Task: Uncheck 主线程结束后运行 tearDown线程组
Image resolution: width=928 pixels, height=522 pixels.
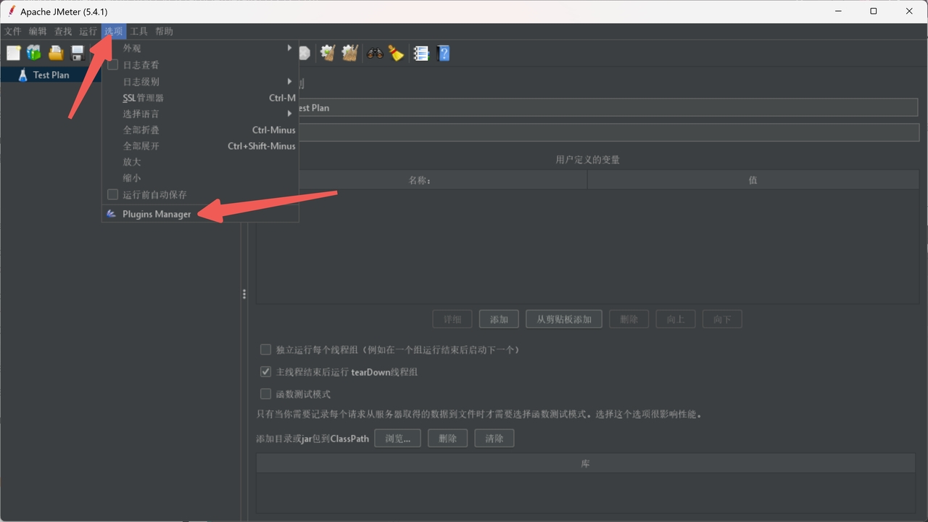Action: point(265,372)
